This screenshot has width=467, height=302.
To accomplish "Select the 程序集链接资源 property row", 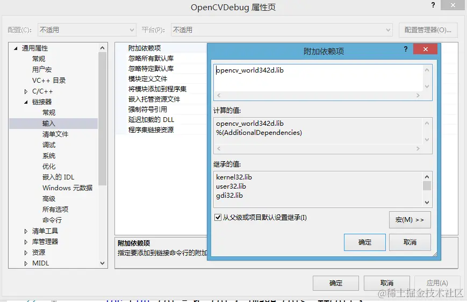I will tap(161, 130).
